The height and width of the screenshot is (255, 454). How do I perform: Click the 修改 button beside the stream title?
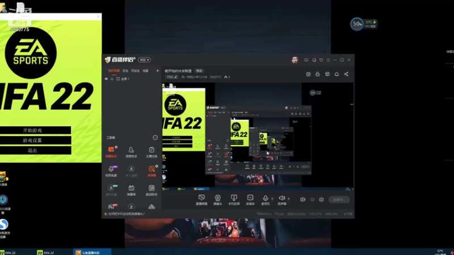[x=199, y=71]
